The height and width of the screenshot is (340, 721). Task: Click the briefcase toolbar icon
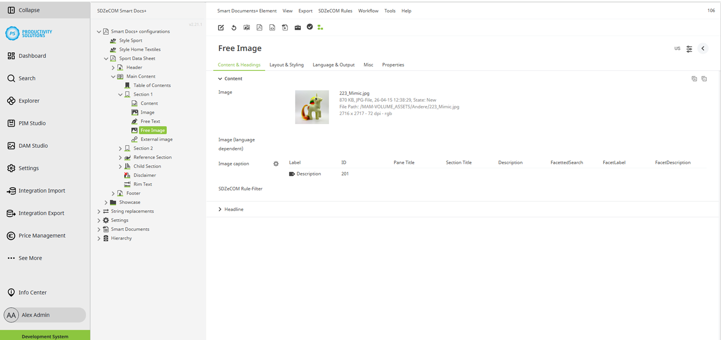point(298,28)
